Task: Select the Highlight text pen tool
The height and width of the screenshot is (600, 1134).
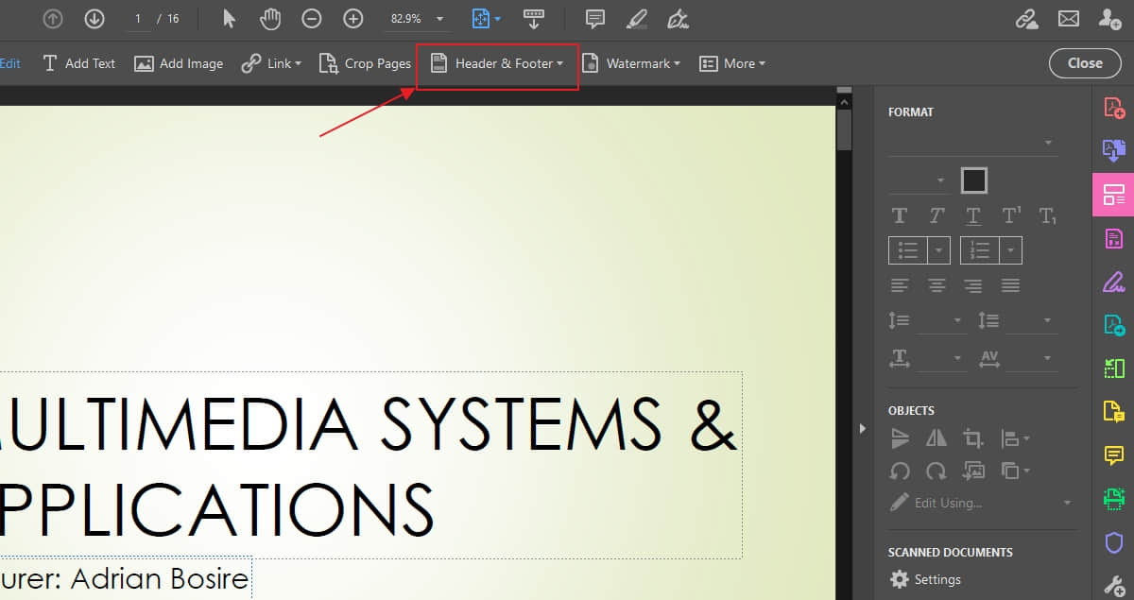Action: 636,18
